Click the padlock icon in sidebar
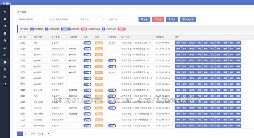The height and width of the screenshot is (138, 254). point(5,55)
